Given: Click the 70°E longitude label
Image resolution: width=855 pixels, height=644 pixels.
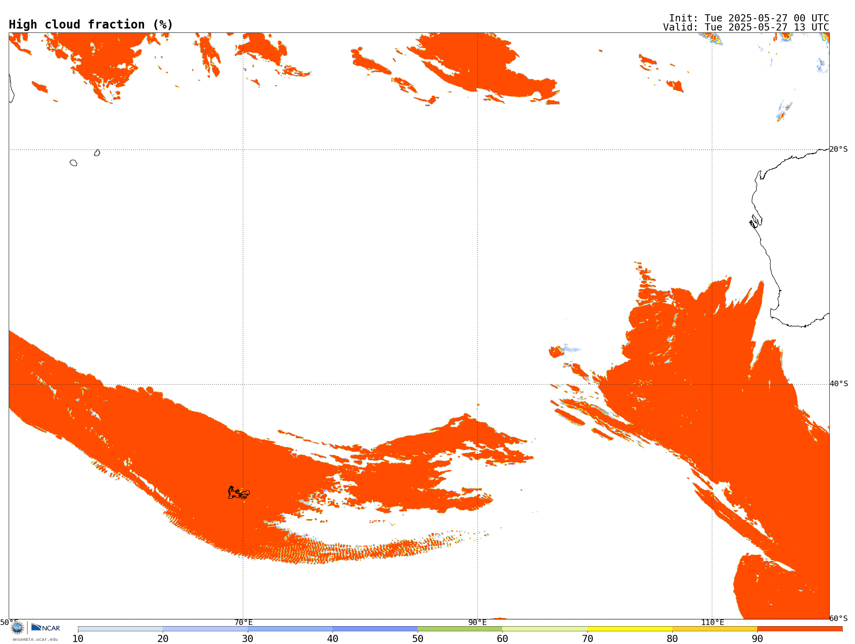Looking at the screenshot, I should pyautogui.click(x=243, y=622).
